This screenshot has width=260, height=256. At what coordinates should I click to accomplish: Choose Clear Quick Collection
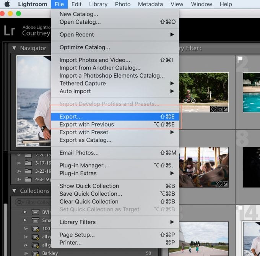(115, 201)
